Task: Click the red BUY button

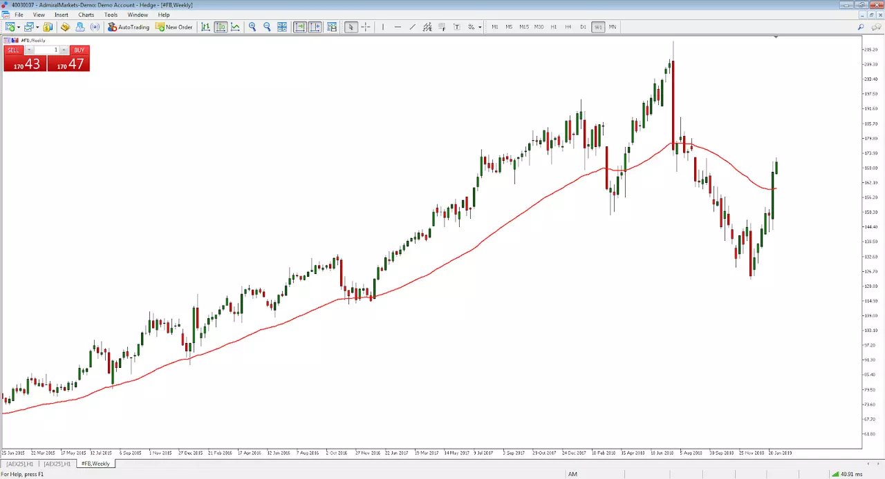Action: click(80, 50)
